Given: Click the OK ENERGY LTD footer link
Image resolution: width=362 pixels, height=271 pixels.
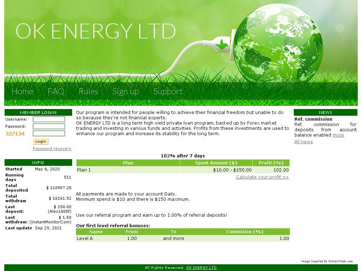Looking at the screenshot, I should click(x=201, y=267).
